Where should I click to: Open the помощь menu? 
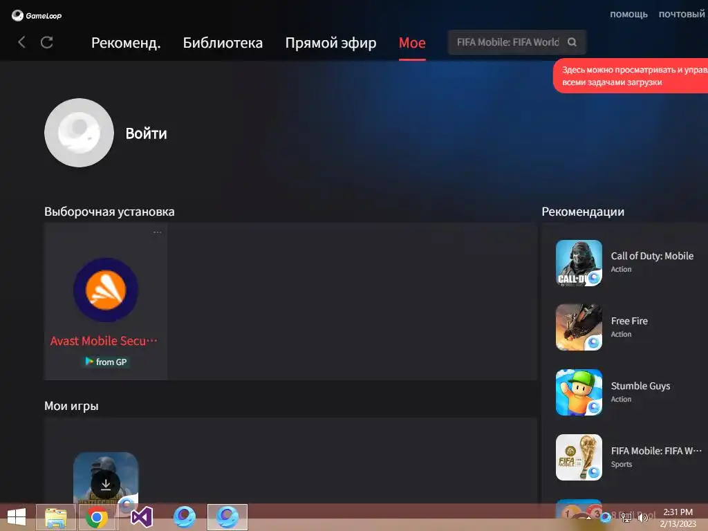pos(628,15)
